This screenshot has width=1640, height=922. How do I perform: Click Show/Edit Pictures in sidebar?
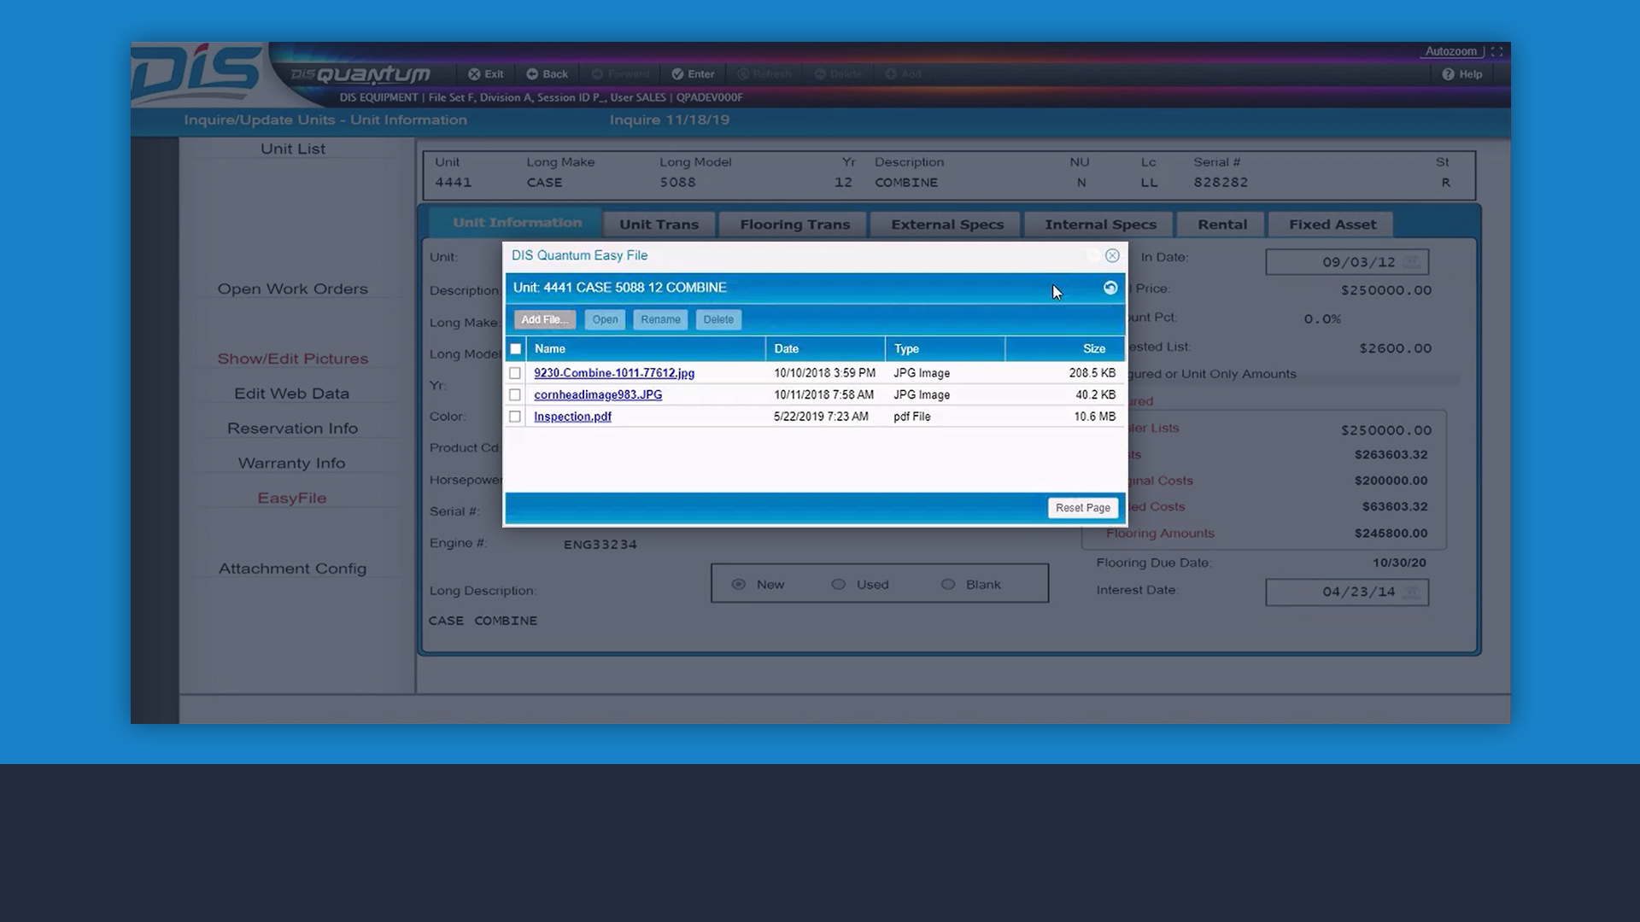click(292, 359)
